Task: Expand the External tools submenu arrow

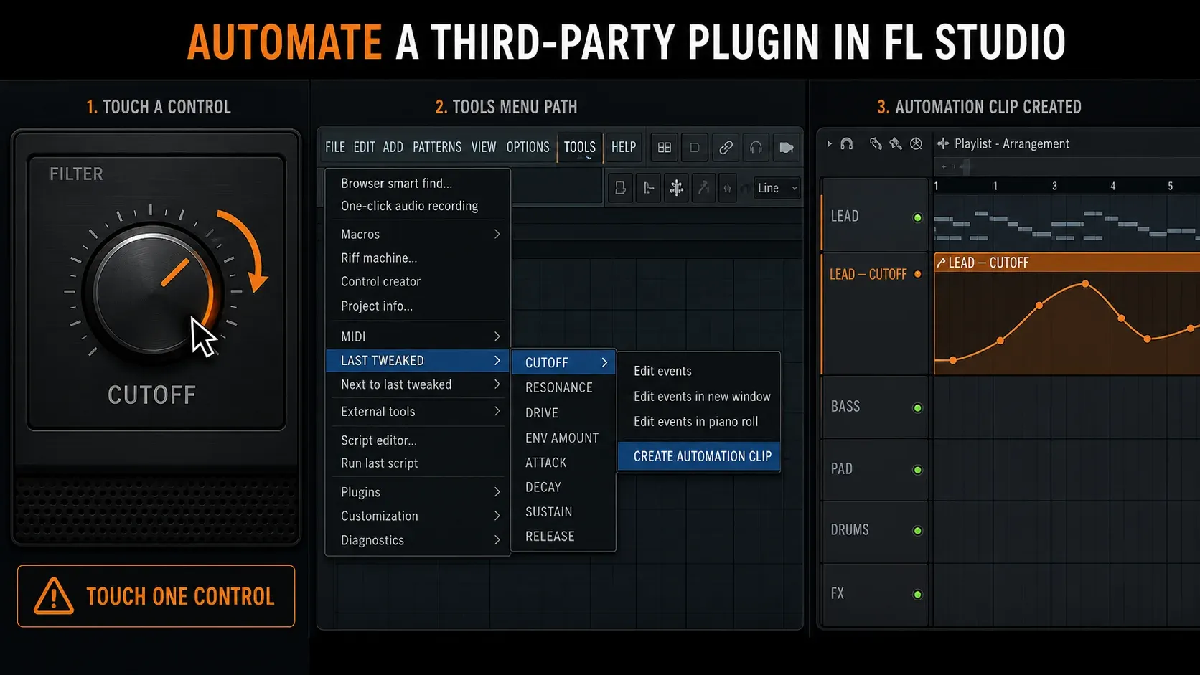Action: tap(497, 411)
